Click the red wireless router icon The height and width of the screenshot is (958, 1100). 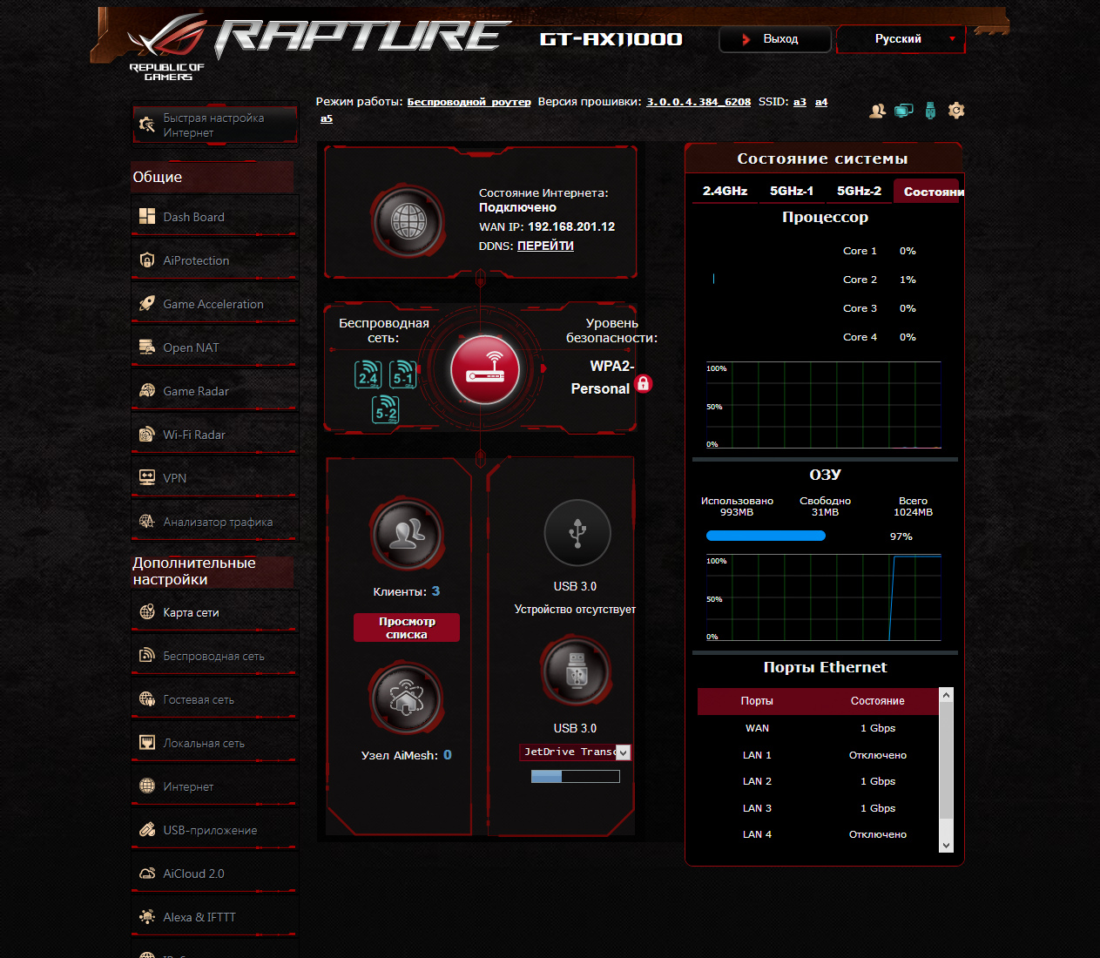[485, 369]
